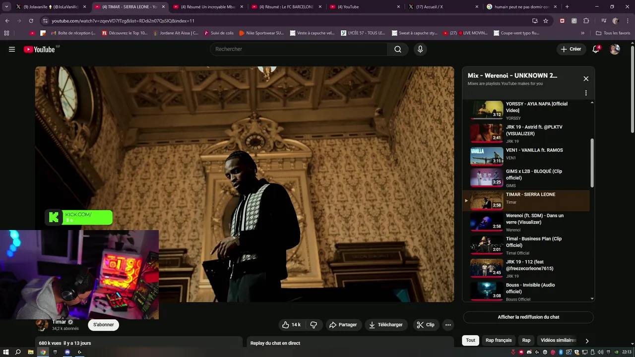Open 'Boîte de réception' bookmark

click(72, 33)
